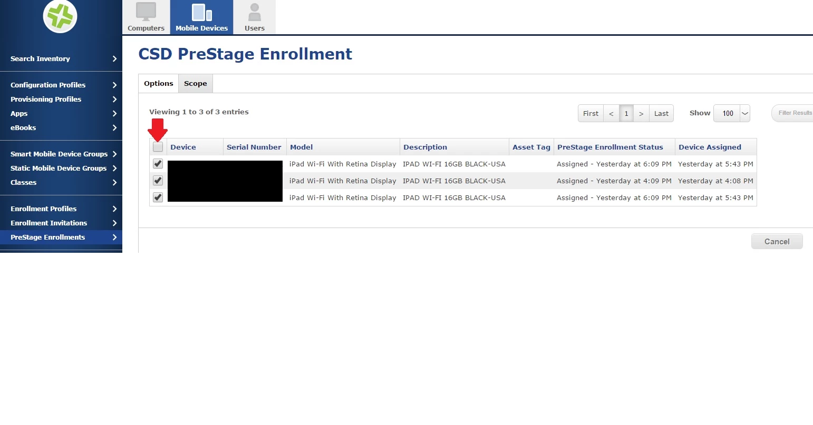Screen dimensions: 813x425
Task: Click 'Assigned - Yesterday at 4:09 PM' cell
Action: click(x=614, y=181)
